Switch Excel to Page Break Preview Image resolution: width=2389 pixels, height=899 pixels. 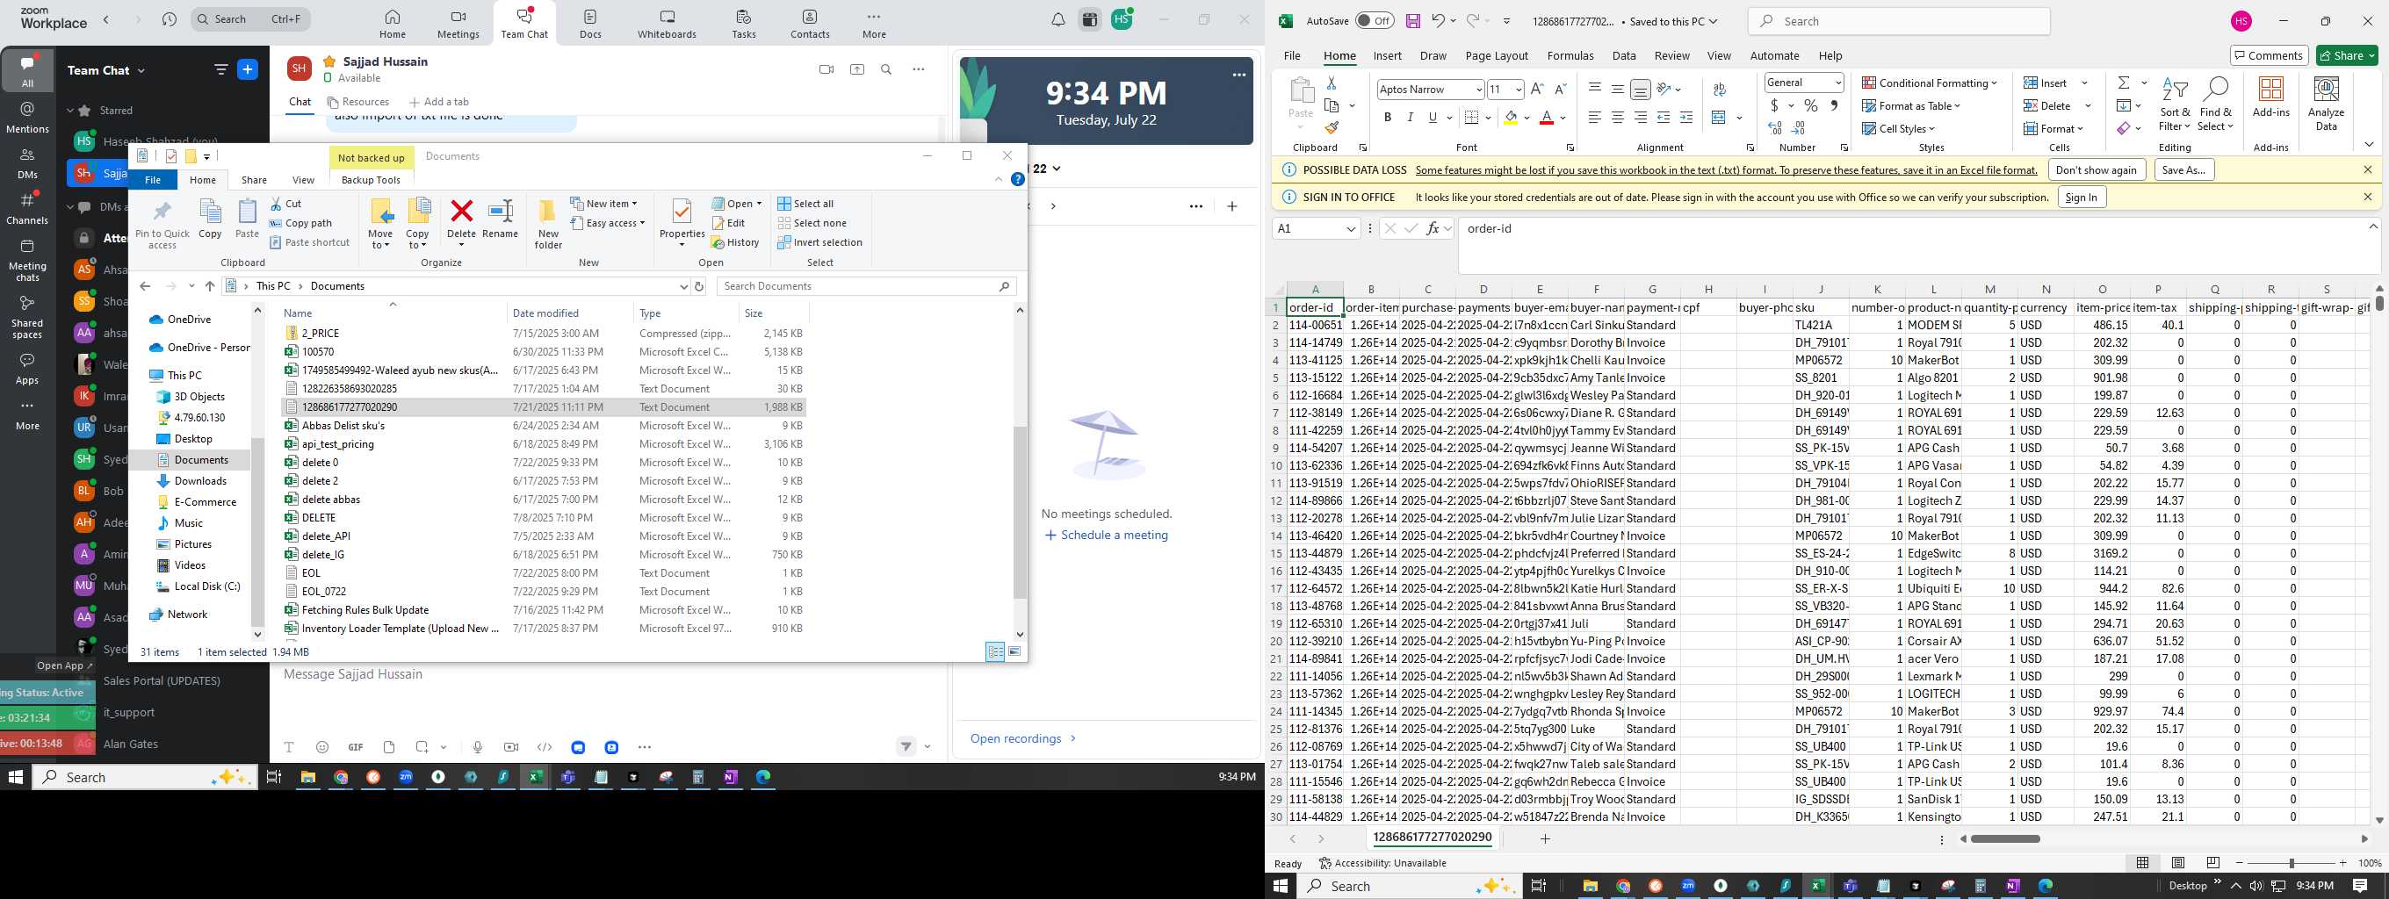(2212, 863)
